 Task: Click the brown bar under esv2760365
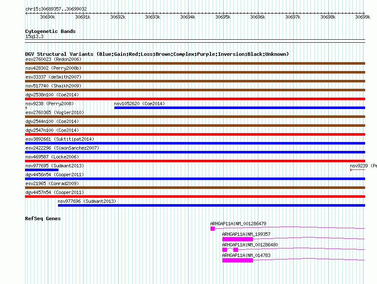[x=195, y=117]
